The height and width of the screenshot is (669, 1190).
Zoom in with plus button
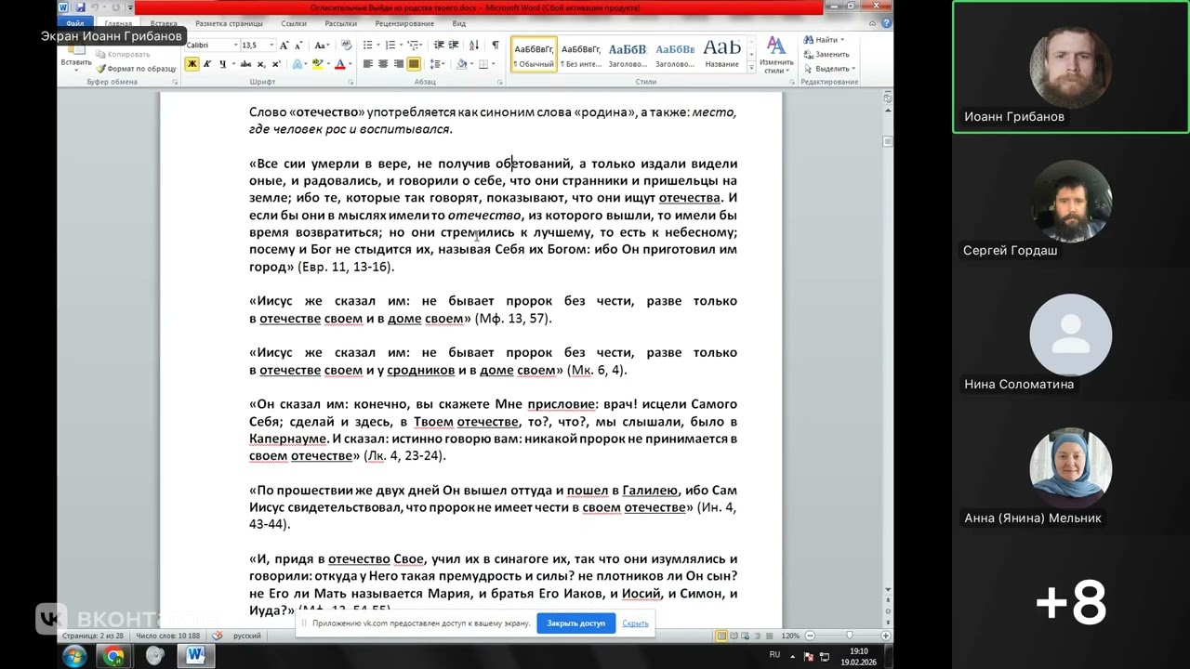click(x=885, y=636)
